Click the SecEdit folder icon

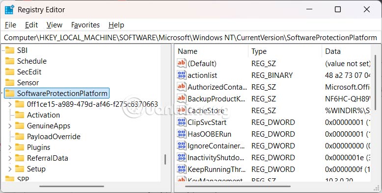coord(10,72)
